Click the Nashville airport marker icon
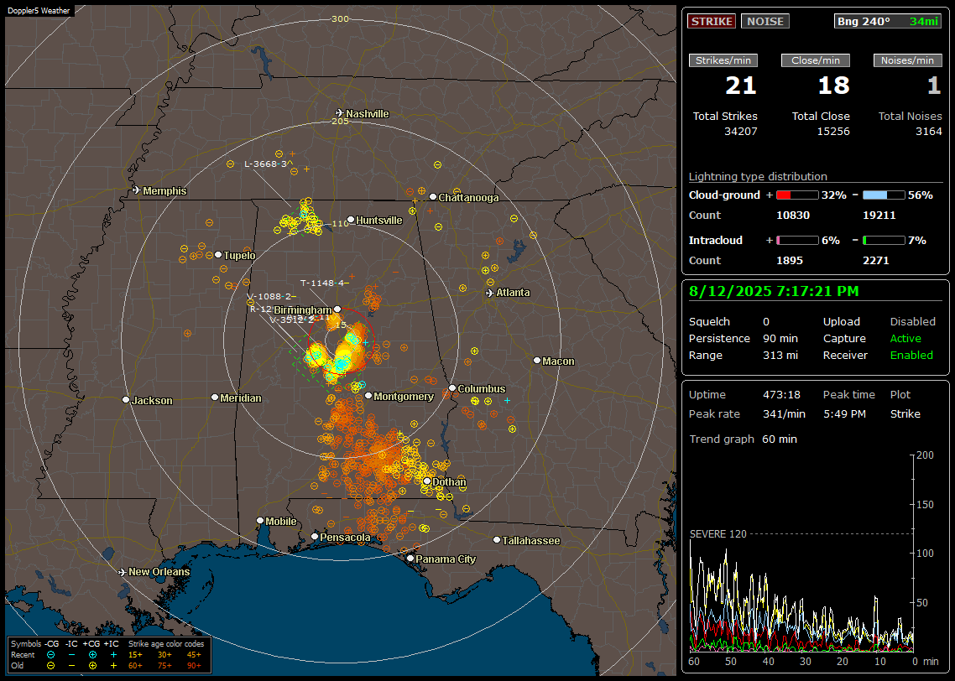Viewport: 955px width, 681px height. [340, 113]
